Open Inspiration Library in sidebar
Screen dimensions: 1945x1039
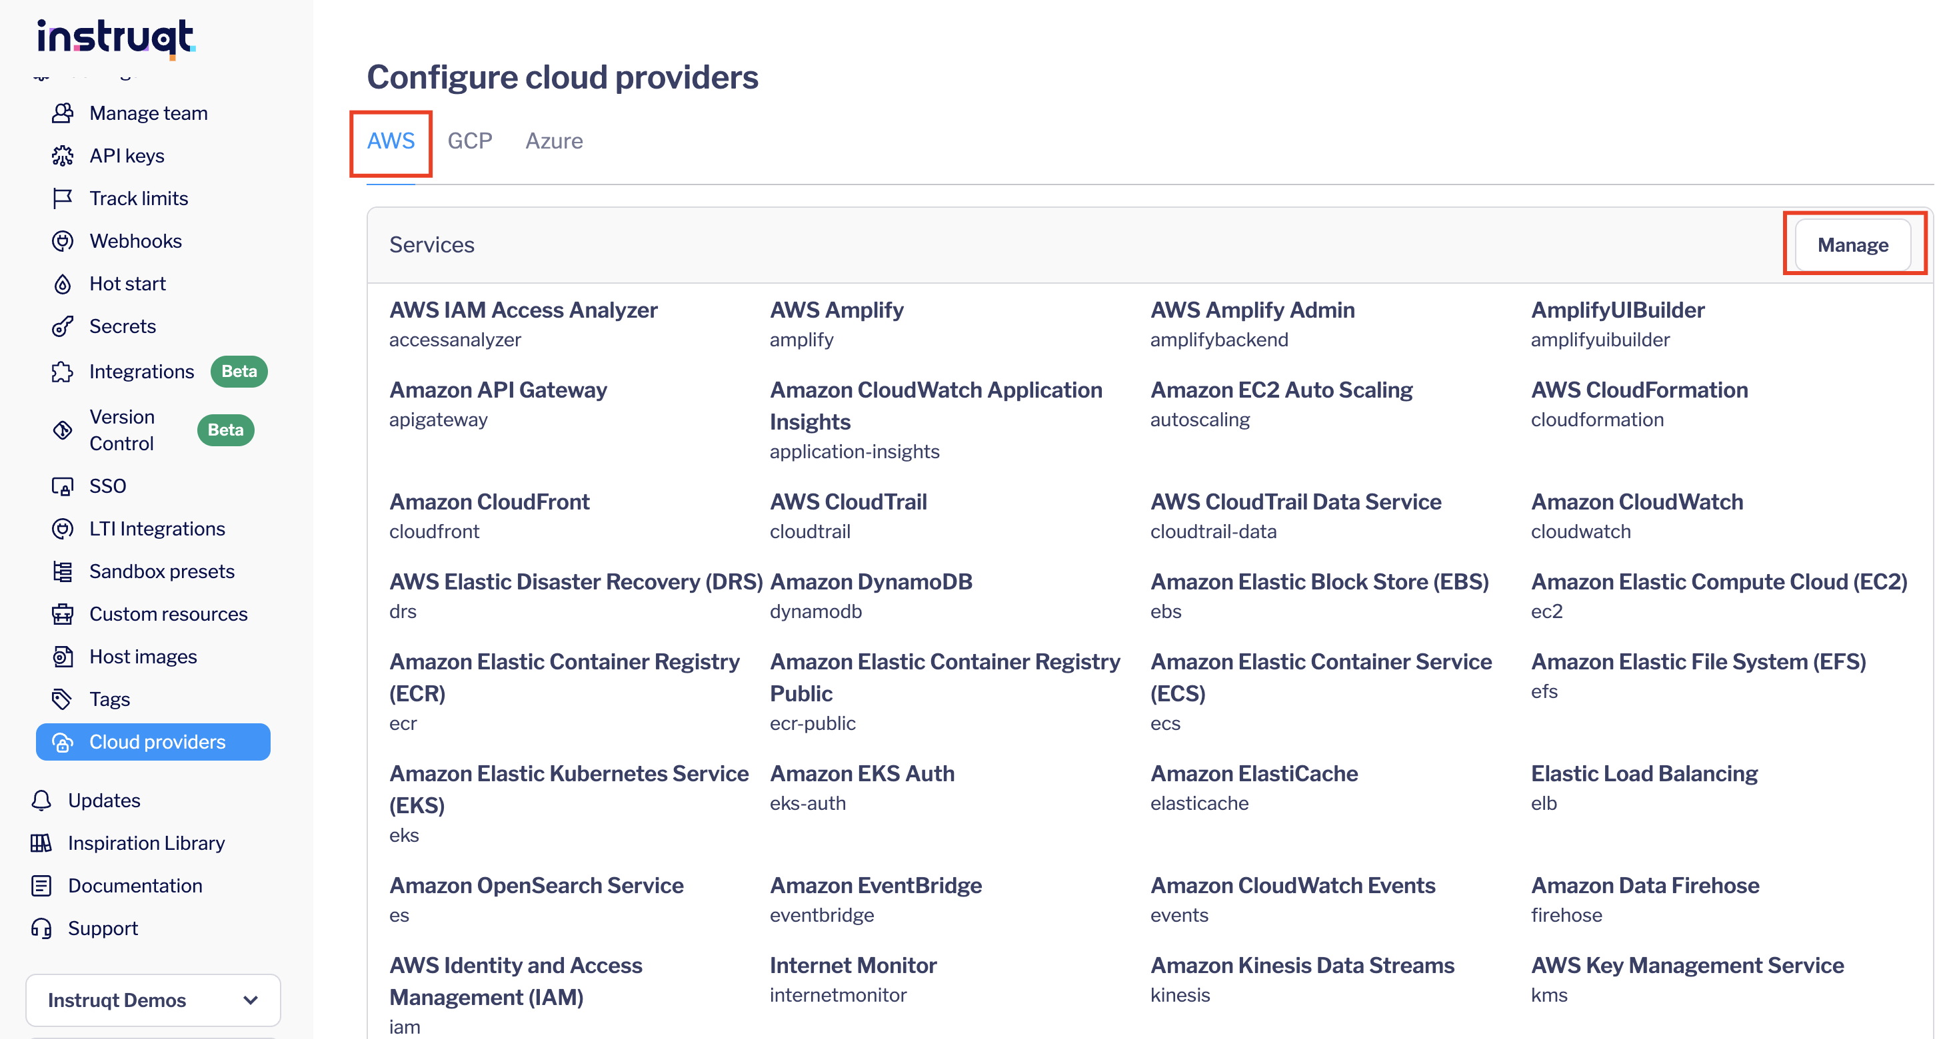(147, 843)
